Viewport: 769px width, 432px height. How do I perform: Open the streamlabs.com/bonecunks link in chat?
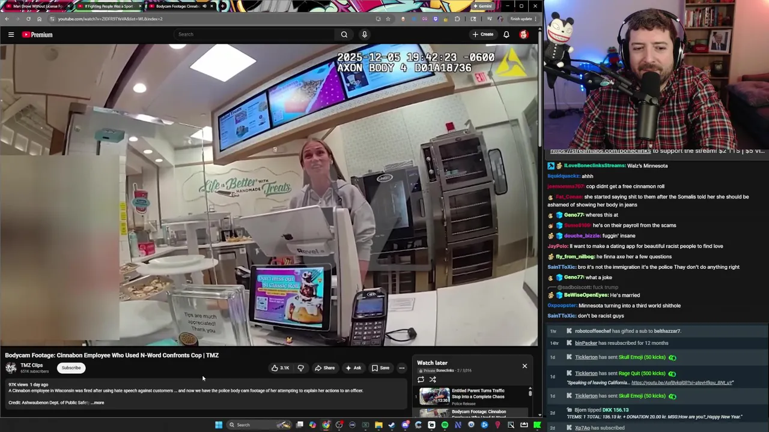(600, 151)
